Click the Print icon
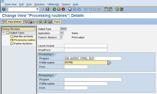Image resolution: width=157 pixels, height=94 pixels. tap(70, 9)
